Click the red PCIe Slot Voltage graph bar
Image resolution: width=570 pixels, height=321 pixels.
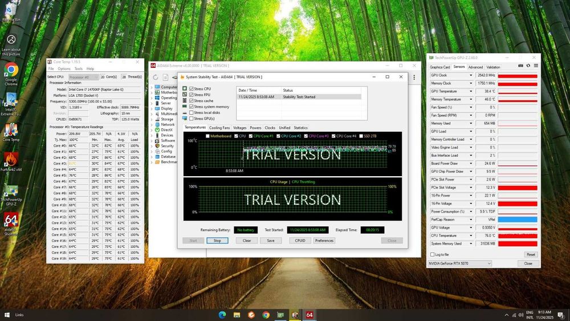518,188
